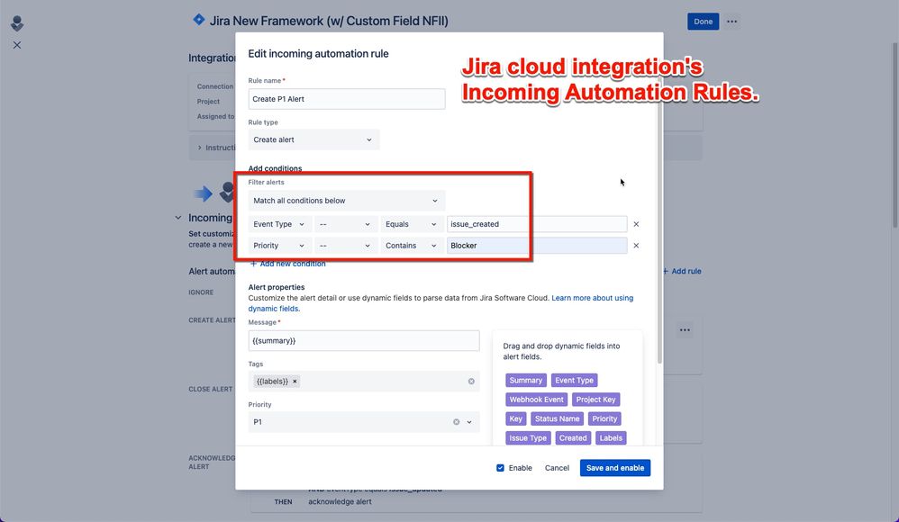The image size is (899, 522).
Task: Clear the P1 priority value
Action: [x=457, y=422]
